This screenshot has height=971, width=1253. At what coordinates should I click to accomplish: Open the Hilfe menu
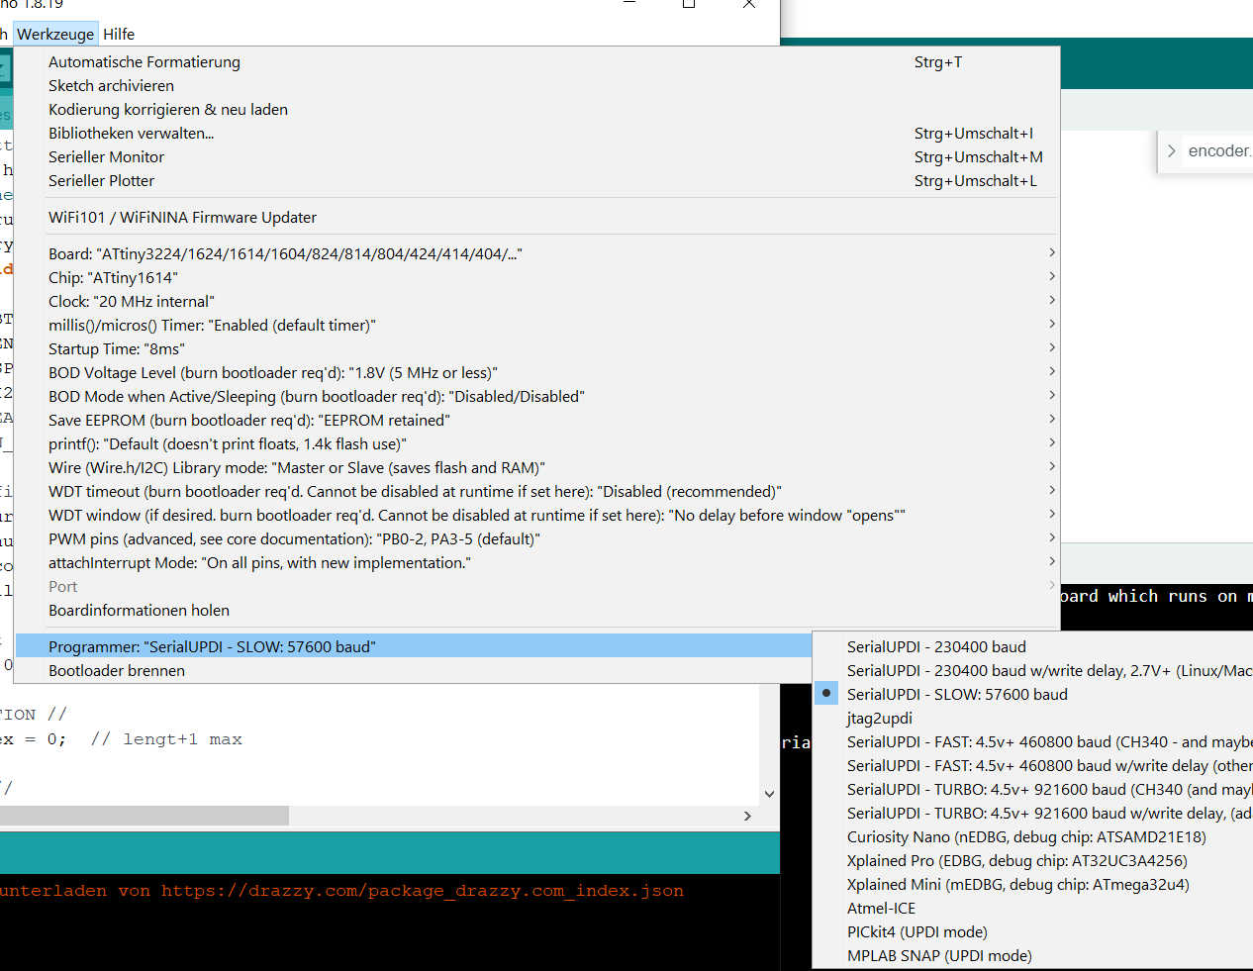(119, 34)
